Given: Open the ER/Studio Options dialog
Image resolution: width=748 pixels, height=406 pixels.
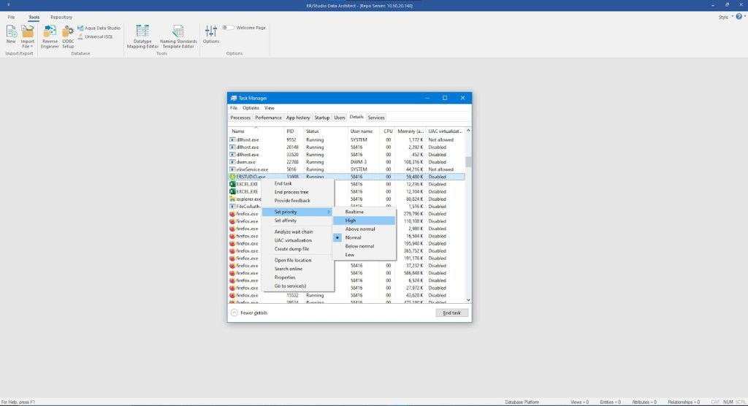Looking at the screenshot, I should [211, 34].
